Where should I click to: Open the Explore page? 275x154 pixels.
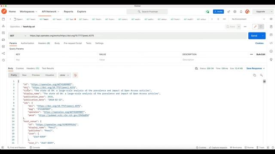(82, 12)
